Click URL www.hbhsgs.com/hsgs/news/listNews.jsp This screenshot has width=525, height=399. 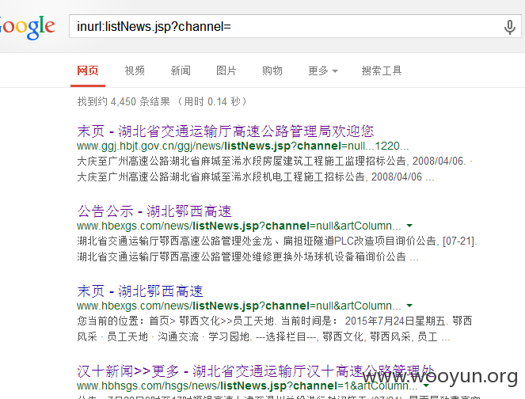click(x=247, y=386)
